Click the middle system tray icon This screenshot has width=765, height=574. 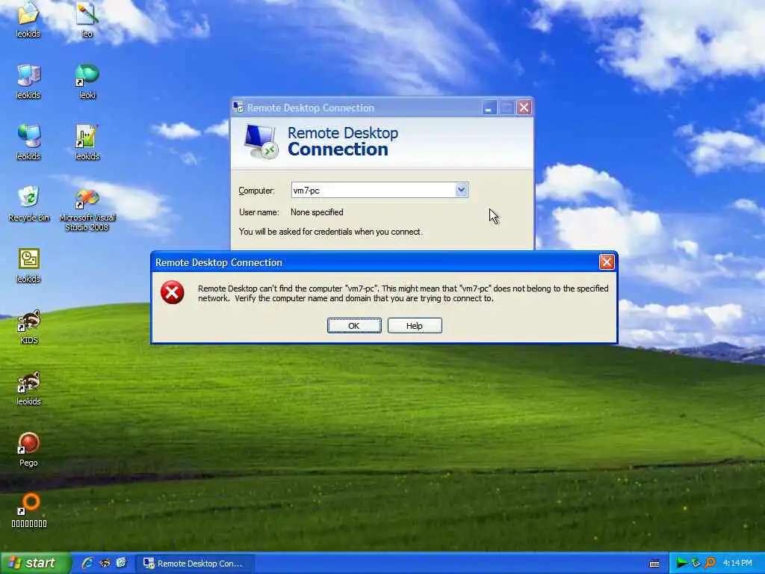pyautogui.click(x=696, y=564)
